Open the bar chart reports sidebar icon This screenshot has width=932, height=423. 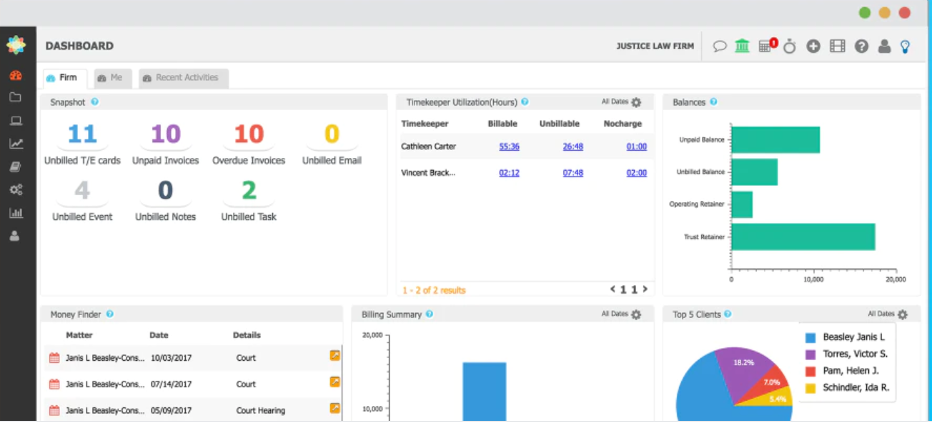(x=16, y=213)
